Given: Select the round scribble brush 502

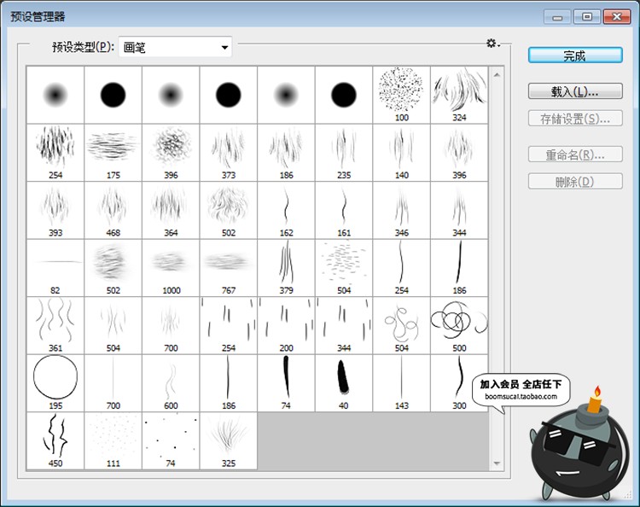Looking at the screenshot, I should pos(229,210).
